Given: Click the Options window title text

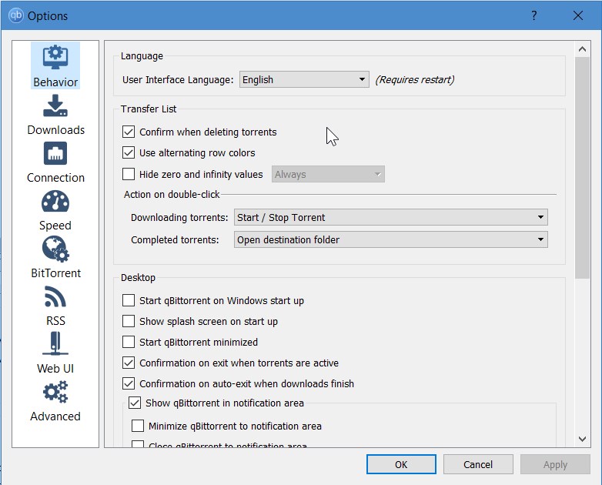Looking at the screenshot, I should click(48, 15).
